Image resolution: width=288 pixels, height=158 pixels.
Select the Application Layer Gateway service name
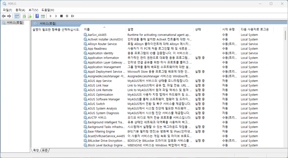click(x=107, y=62)
